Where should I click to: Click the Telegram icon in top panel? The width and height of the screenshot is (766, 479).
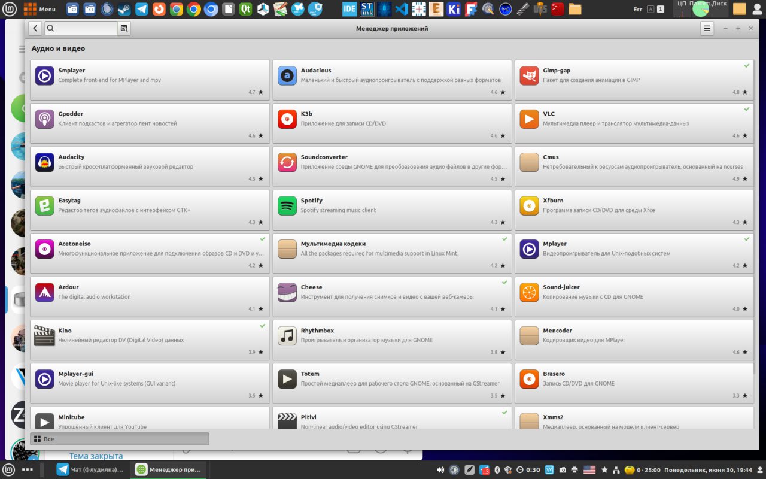[x=142, y=9]
